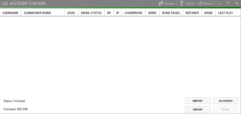Click the 'Checked: 396/396' text
This screenshot has height=114, width=241.
[16, 109]
